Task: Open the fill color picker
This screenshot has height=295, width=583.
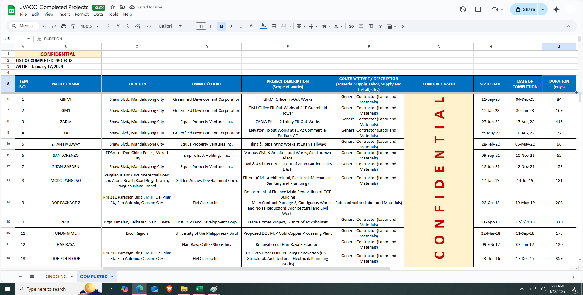Action: pyautogui.click(x=264, y=26)
